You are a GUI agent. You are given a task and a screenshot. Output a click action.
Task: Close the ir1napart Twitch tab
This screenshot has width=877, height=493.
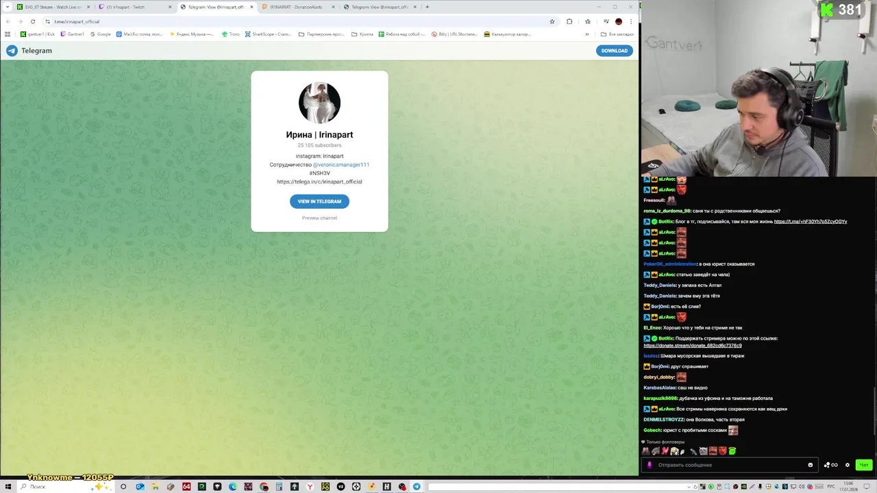point(170,7)
